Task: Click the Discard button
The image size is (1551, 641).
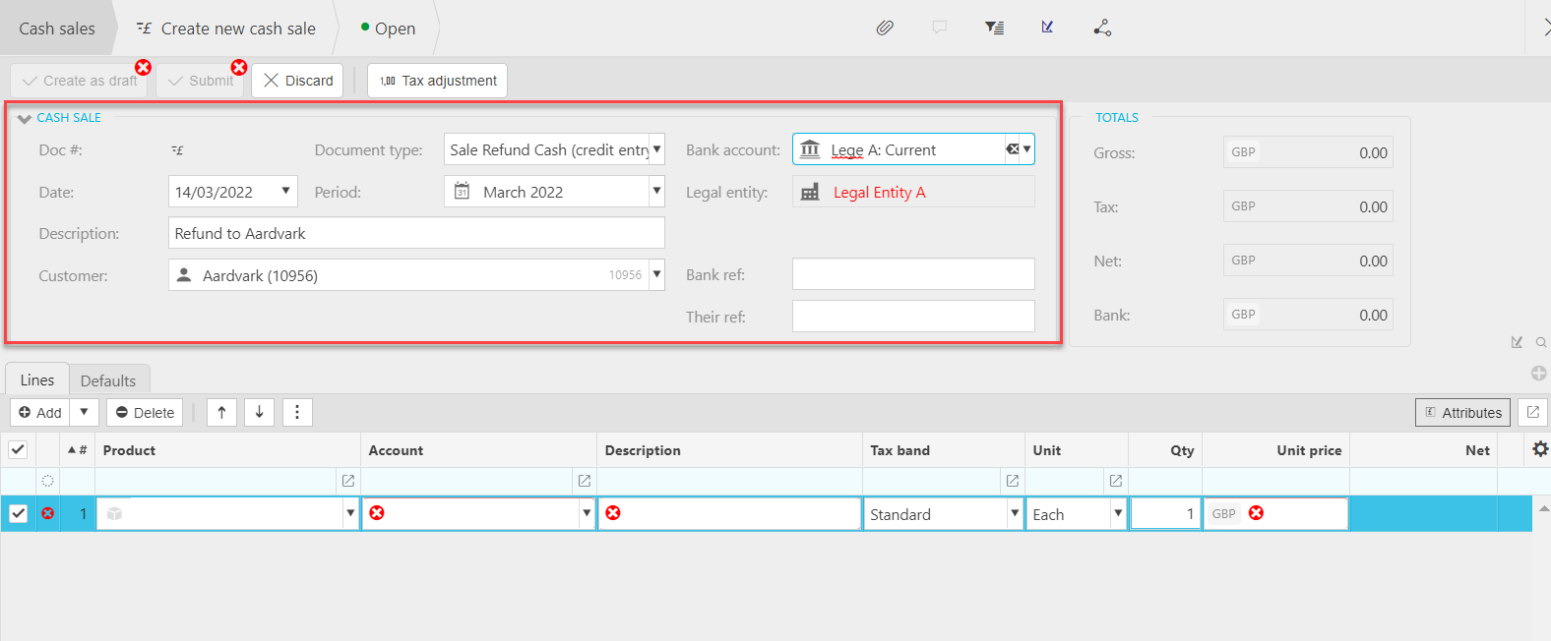Action: point(297,81)
